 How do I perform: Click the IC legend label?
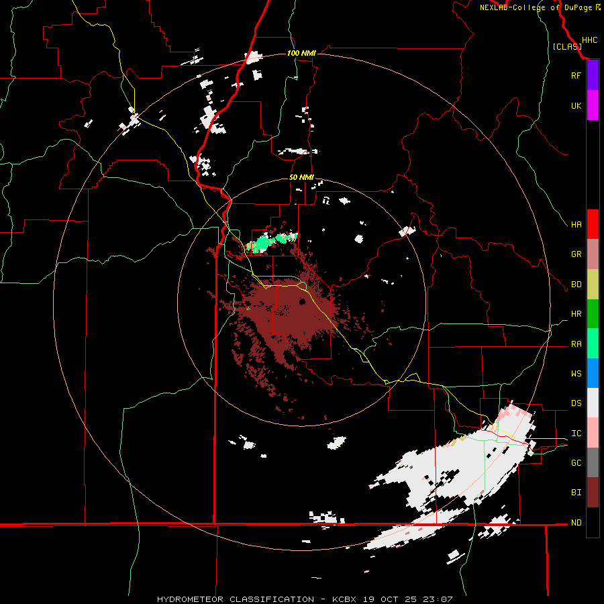[576, 434]
